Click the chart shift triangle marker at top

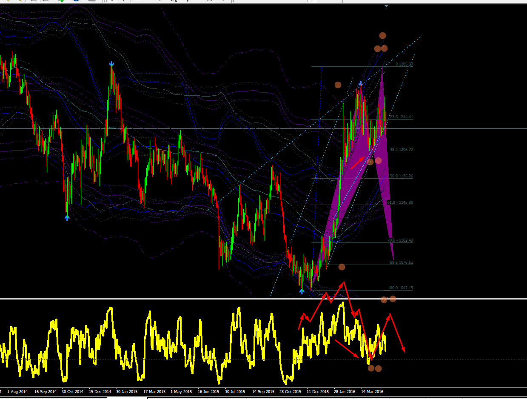pyautogui.click(x=386, y=6)
